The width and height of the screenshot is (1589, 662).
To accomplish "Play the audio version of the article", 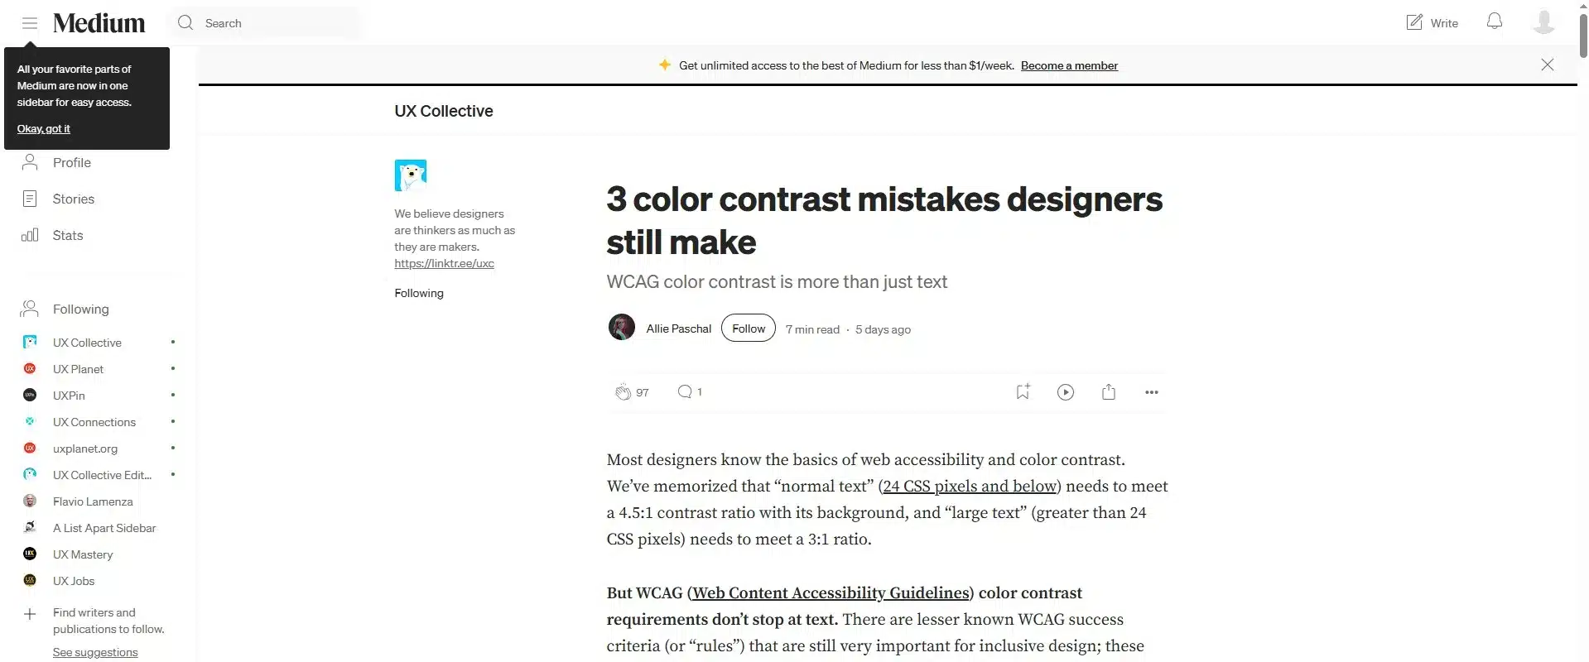I will pyautogui.click(x=1065, y=391).
